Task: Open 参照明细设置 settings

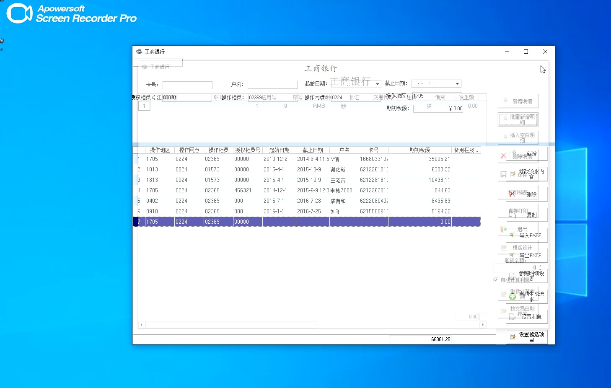Action: pyautogui.click(x=527, y=276)
